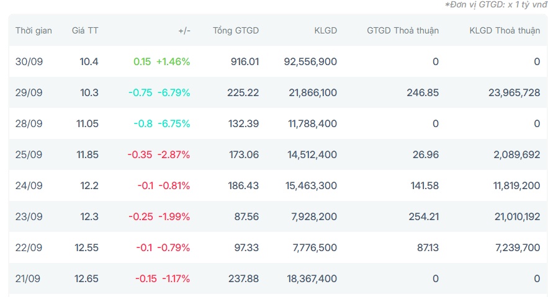Click the -6.79% change value
Viewport: 548px width, 297px height.
(x=174, y=93)
